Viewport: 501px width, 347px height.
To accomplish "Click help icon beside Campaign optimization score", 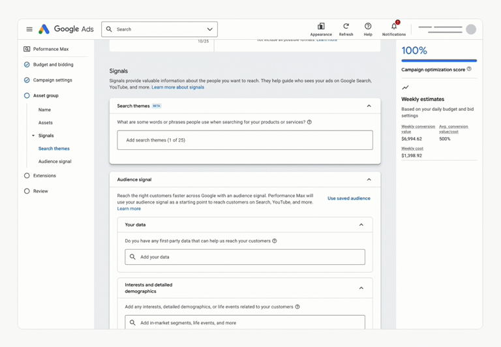I will 469,69.
